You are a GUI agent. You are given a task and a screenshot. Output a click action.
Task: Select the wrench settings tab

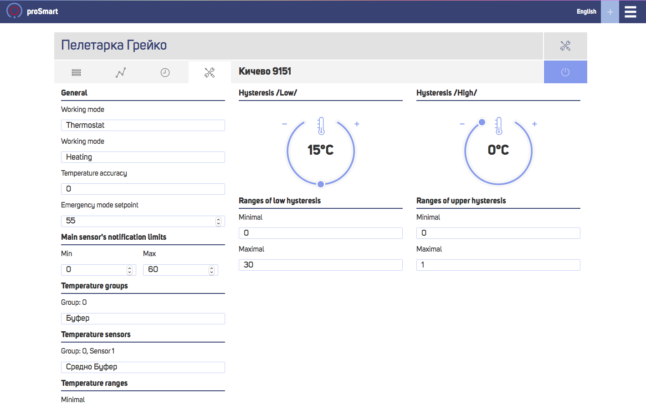pos(210,73)
